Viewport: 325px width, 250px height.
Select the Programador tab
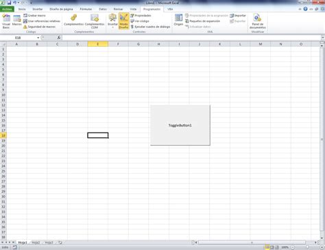[152, 9]
